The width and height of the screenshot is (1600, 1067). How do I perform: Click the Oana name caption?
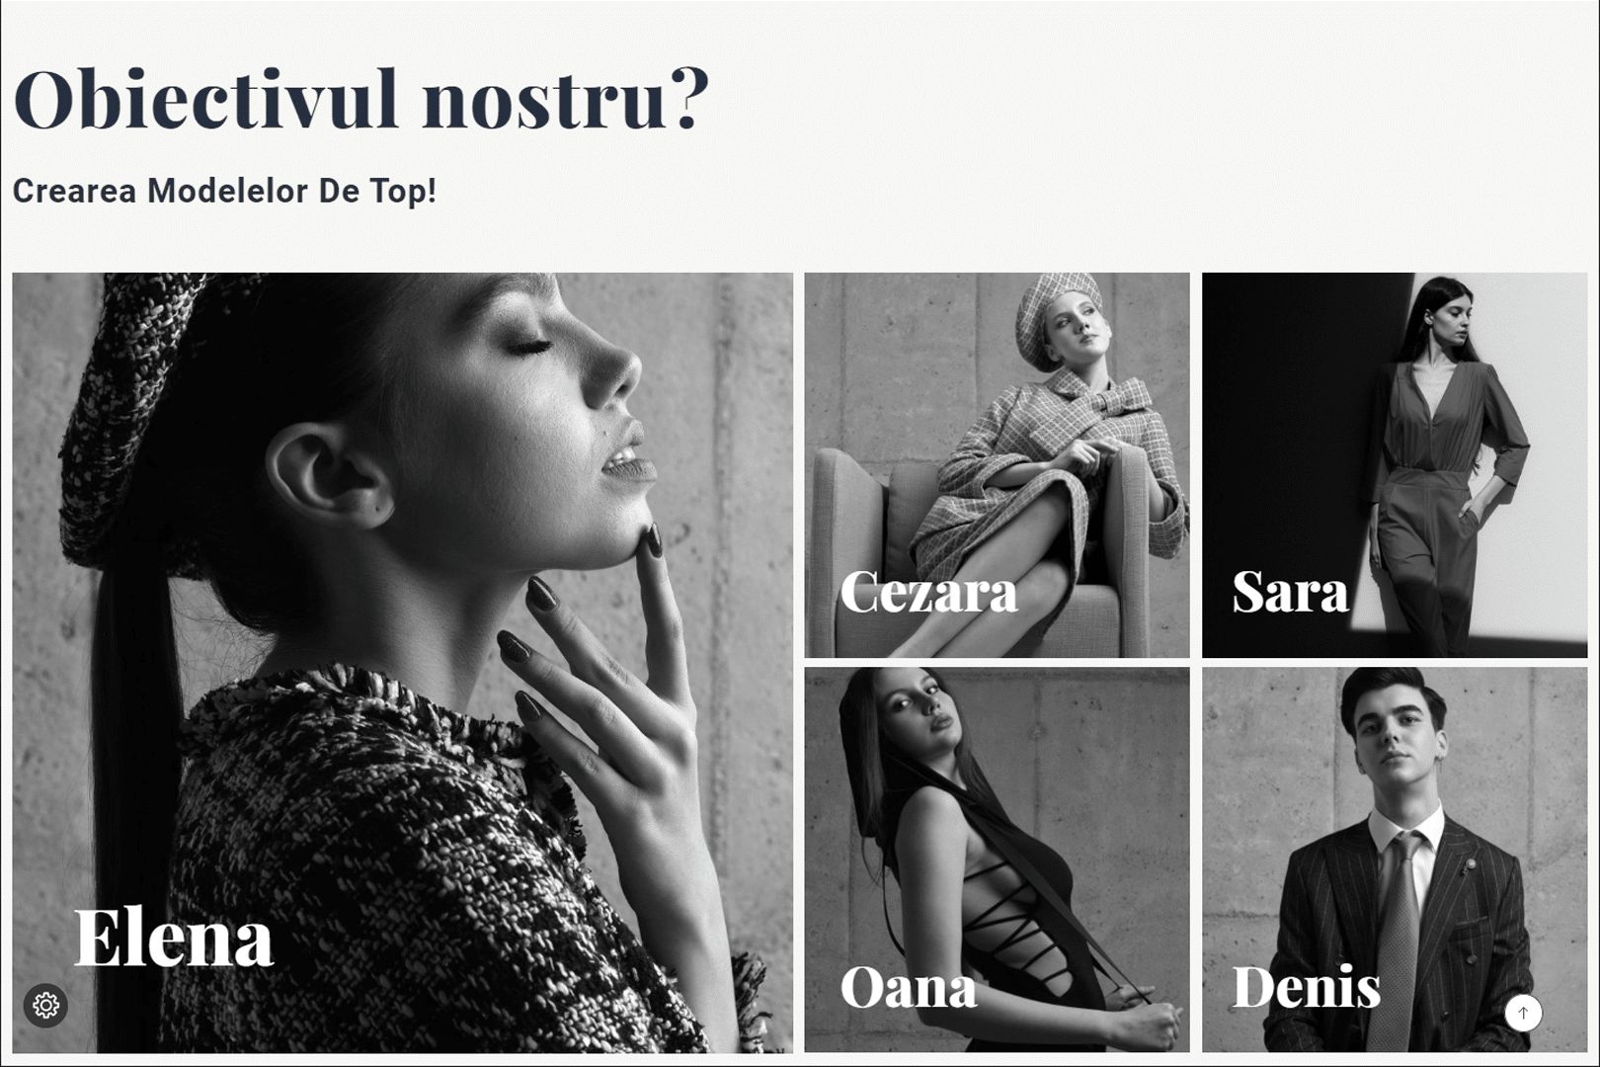tap(909, 987)
